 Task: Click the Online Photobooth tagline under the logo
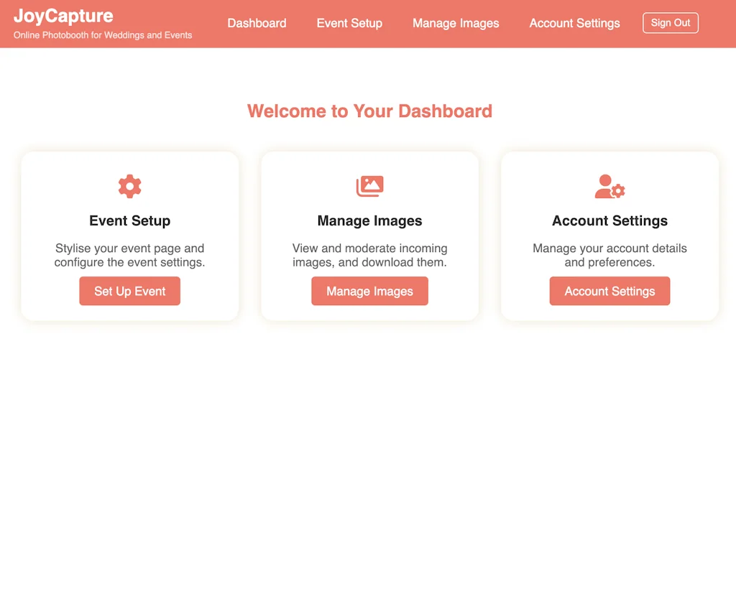coord(103,35)
